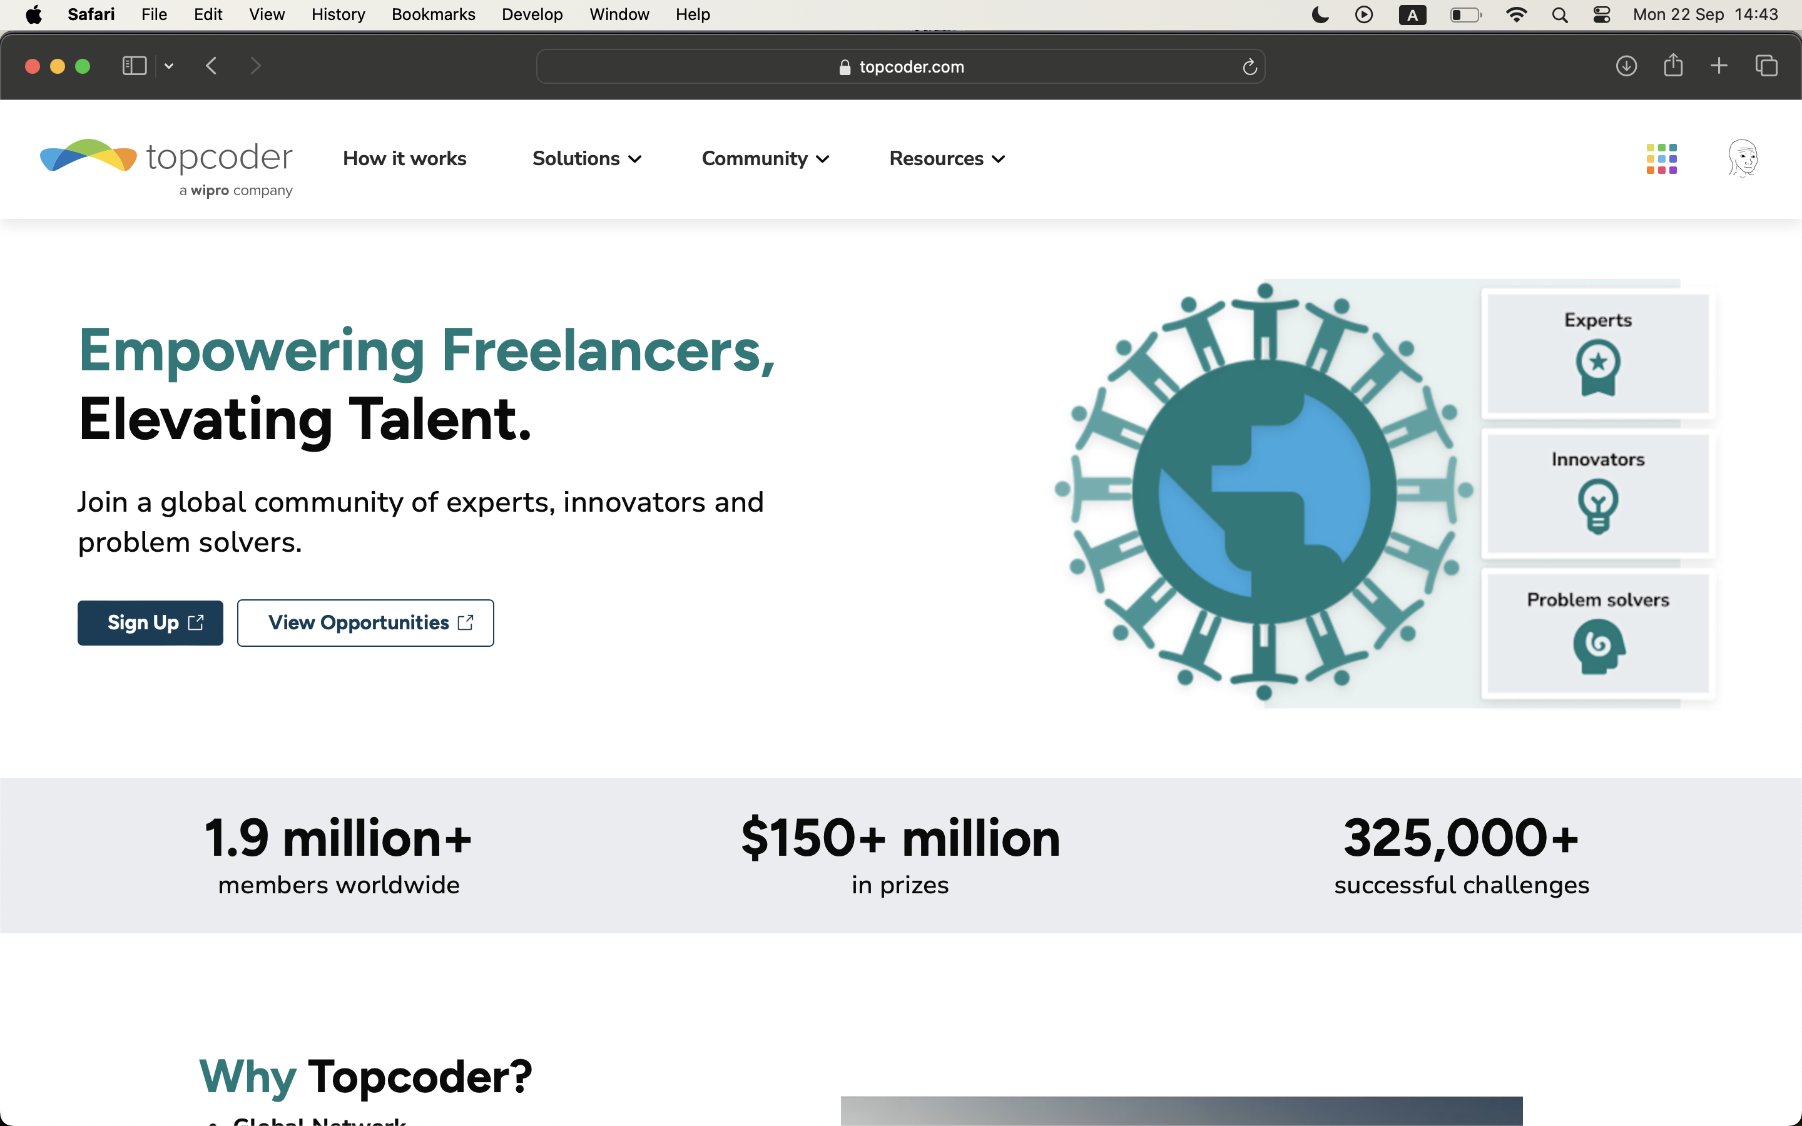This screenshot has width=1802, height=1126.
Task: Toggle the Safari sidebar
Action: pos(134,66)
